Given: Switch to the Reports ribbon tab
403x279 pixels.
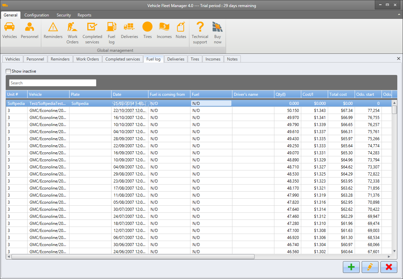Looking at the screenshot, I should coord(84,15).
